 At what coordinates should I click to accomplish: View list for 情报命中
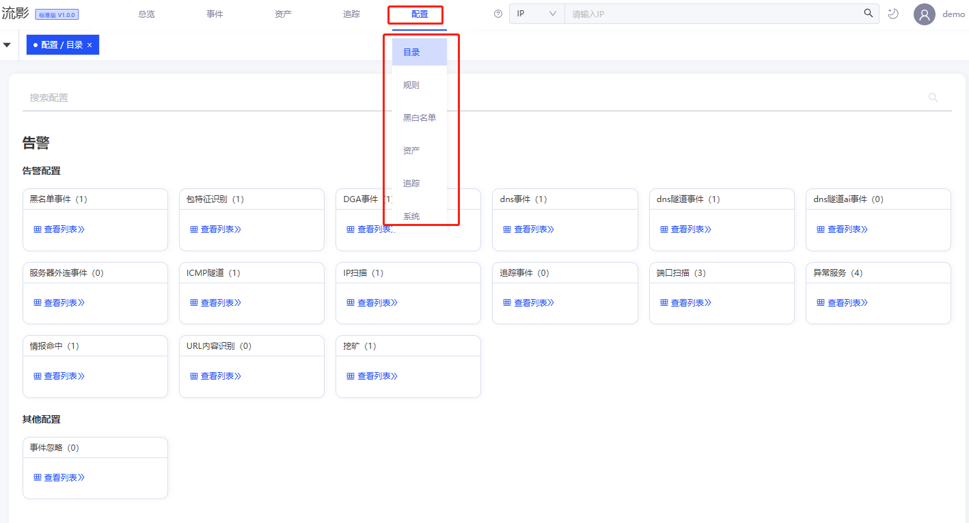click(x=59, y=376)
